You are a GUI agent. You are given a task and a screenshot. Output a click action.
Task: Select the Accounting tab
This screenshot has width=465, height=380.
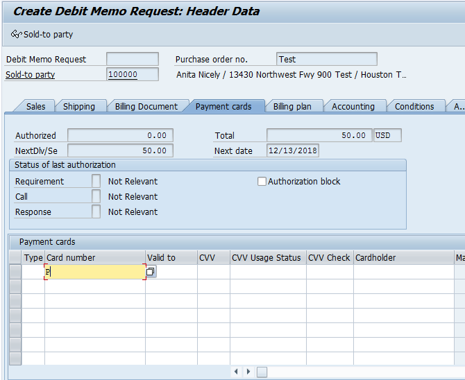[353, 106]
